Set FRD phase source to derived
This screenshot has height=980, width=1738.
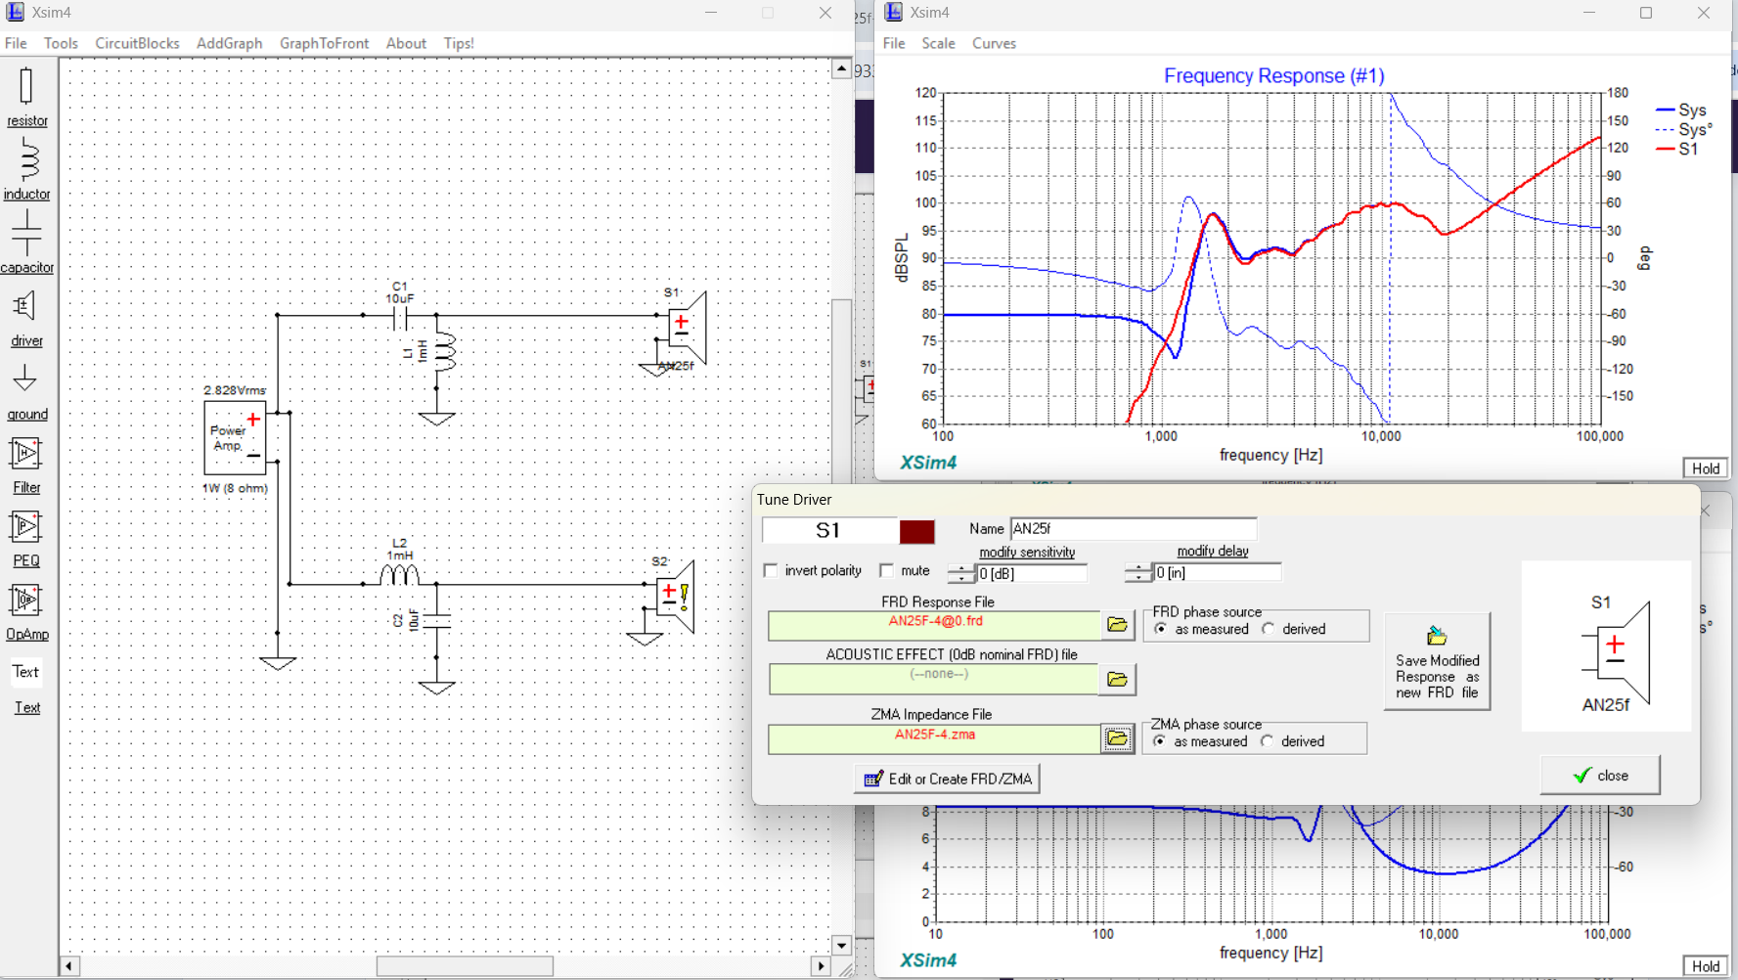pyautogui.click(x=1269, y=629)
